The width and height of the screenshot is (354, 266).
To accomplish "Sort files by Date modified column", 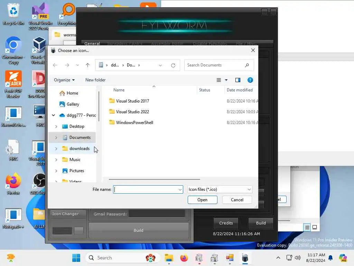I will point(240,90).
